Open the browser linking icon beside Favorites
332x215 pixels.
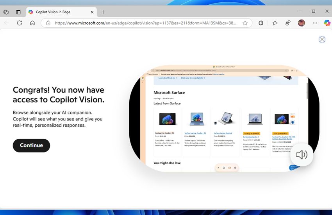(288, 23)
